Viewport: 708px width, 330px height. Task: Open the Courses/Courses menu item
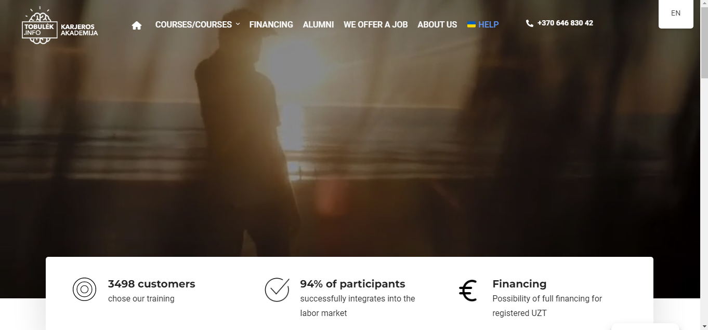click(193, 24)
